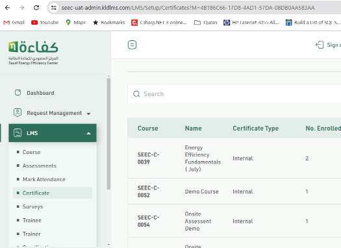Image resolution: width=341 pixels, height=248 pixels.
Task: Click Internal type in SEEC-C-0039 row
Action: (x=243, y=158)
